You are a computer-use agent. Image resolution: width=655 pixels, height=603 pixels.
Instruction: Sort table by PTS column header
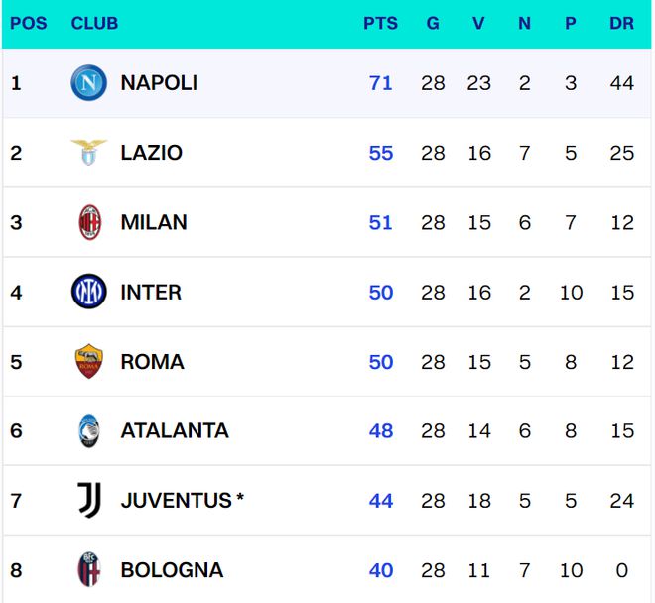380,23
